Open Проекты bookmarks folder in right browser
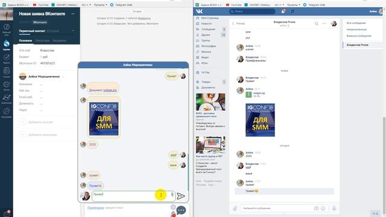Image resolution: width=386 pixels, height=217 pixels. coord(293,5)
